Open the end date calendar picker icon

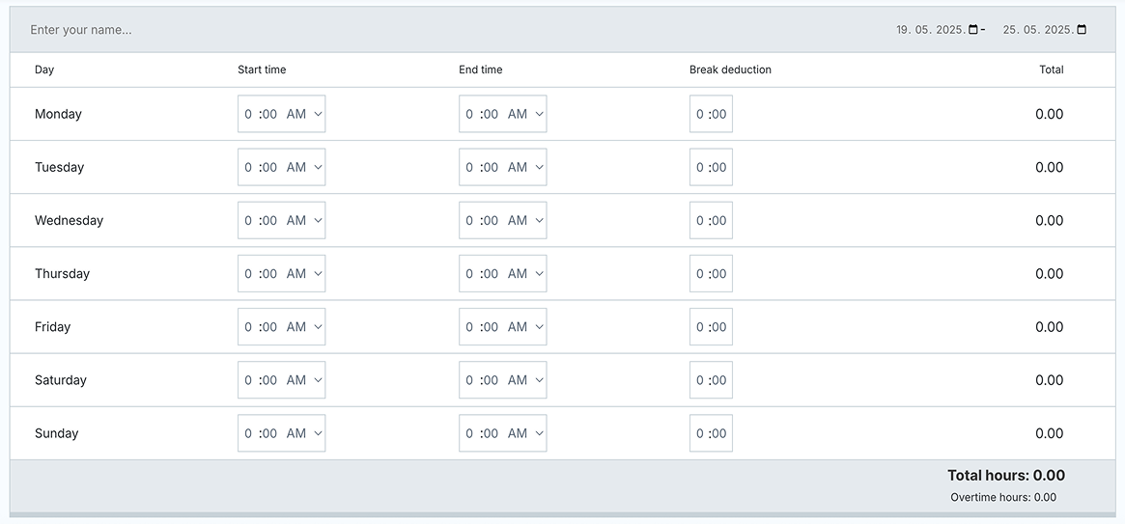click(1082, 29)
